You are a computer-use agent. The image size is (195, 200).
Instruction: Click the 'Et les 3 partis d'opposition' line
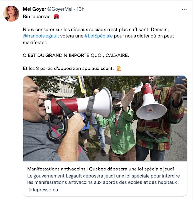[x=68, y=69]
